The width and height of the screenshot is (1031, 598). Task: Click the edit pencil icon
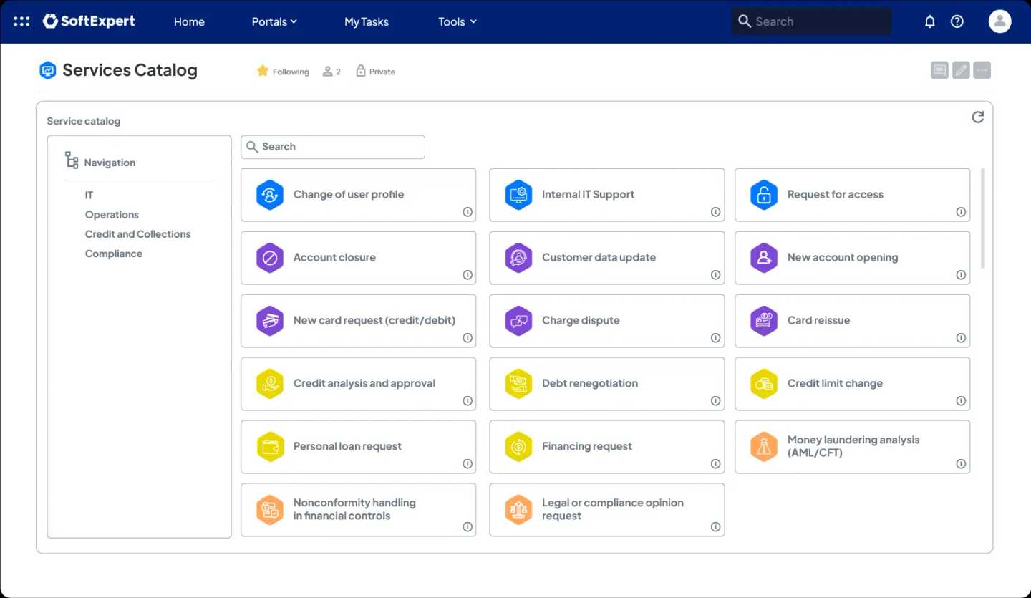[961, 70]
